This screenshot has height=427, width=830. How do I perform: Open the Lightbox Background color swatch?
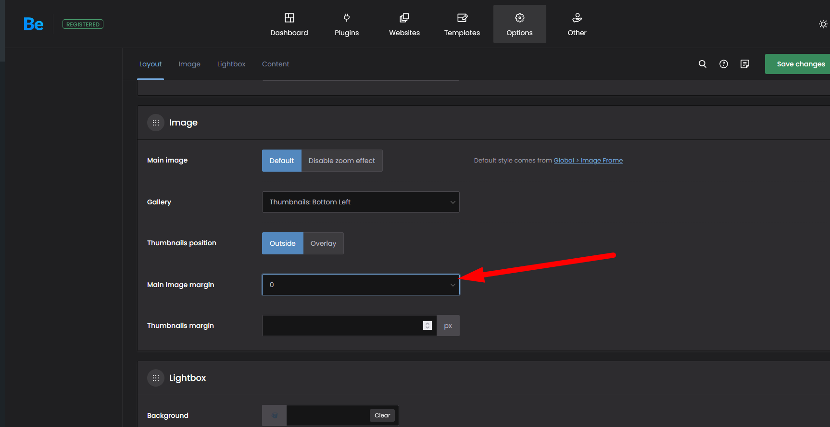275,415
